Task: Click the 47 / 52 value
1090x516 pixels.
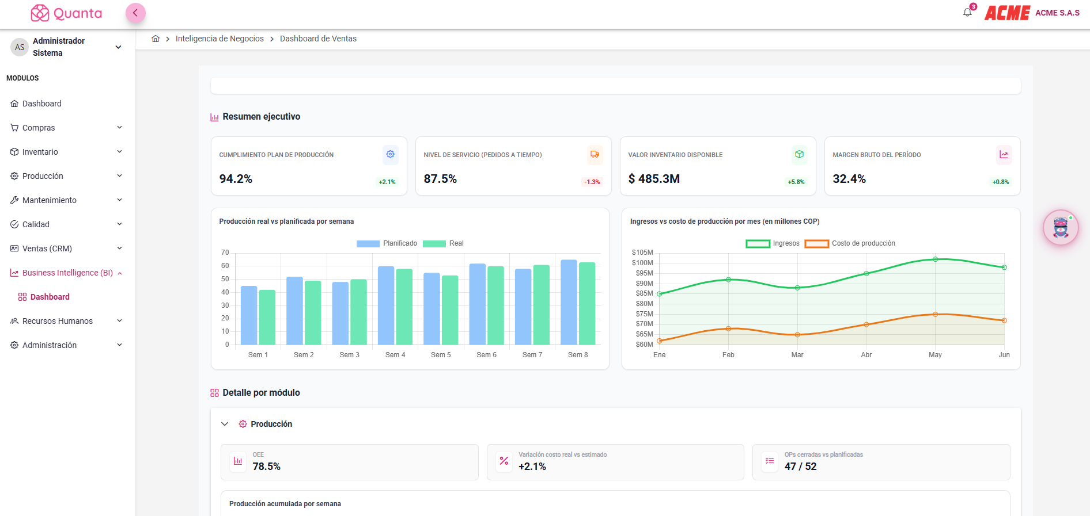Action: pos(800,467)
